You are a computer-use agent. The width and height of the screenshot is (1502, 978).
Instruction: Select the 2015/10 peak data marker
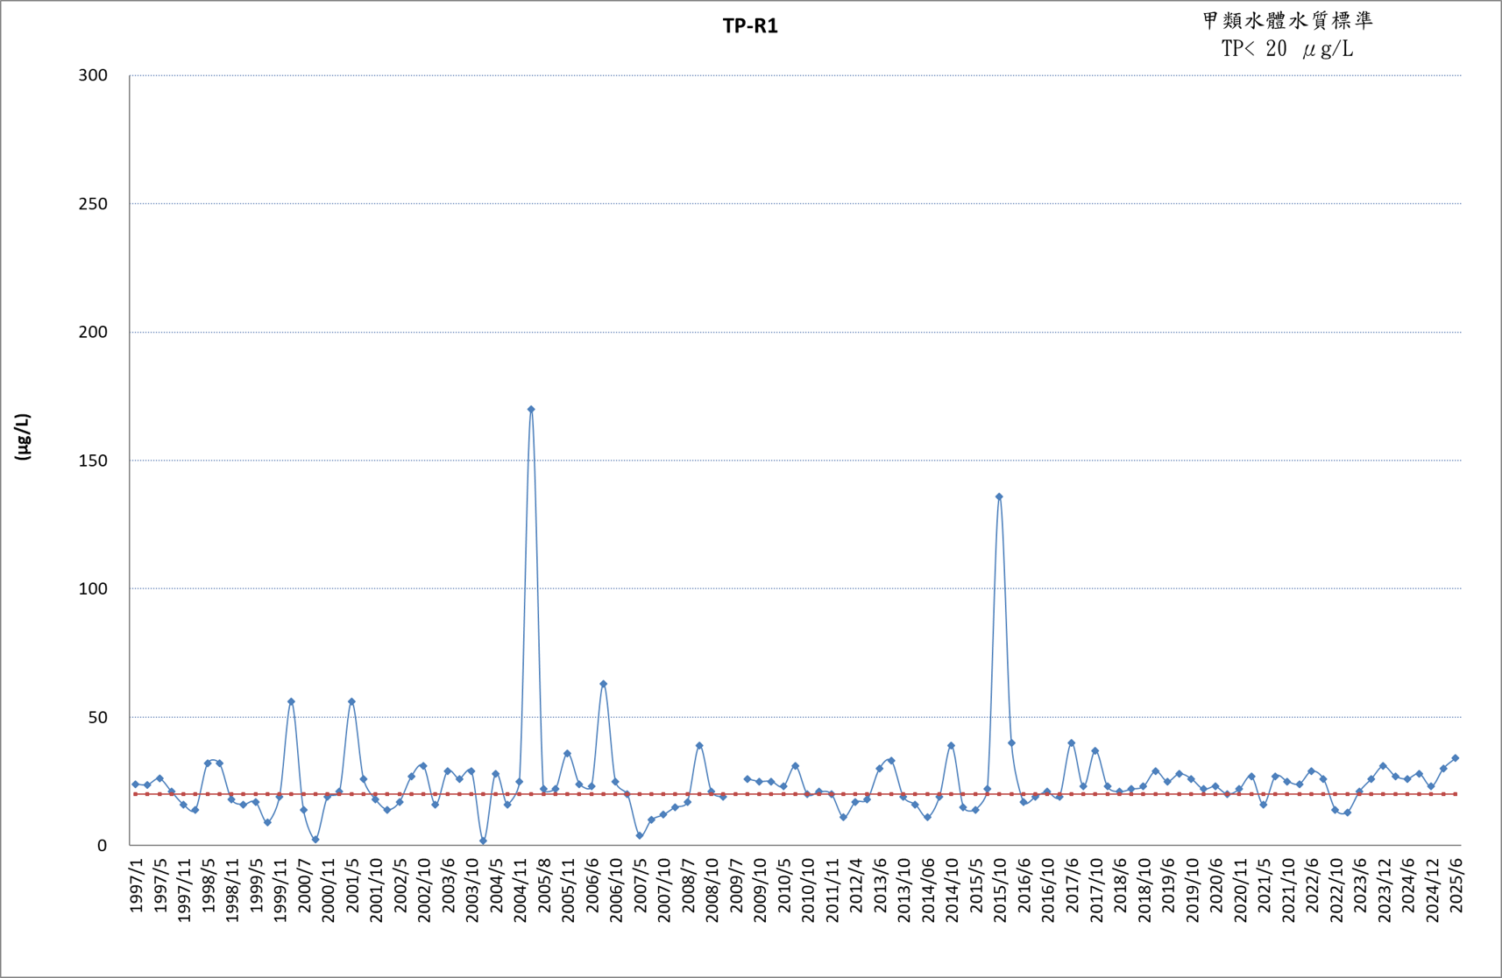(x=999, y=496)
